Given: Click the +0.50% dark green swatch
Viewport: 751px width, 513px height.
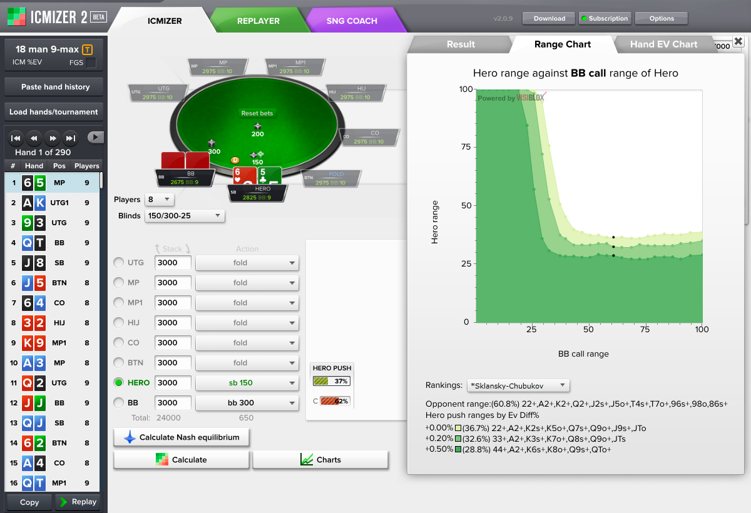Looking at the screenshot, I should tap(457, 449).
